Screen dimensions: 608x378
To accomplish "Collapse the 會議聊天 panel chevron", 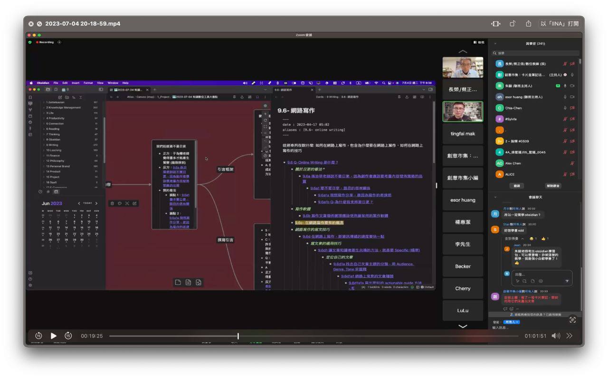I will coord(495,197).
